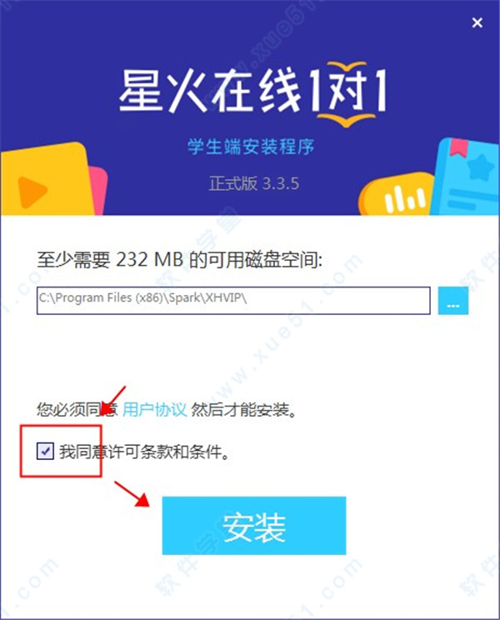
Task: Open folder browser with the ... button
Action: (453, 301)
